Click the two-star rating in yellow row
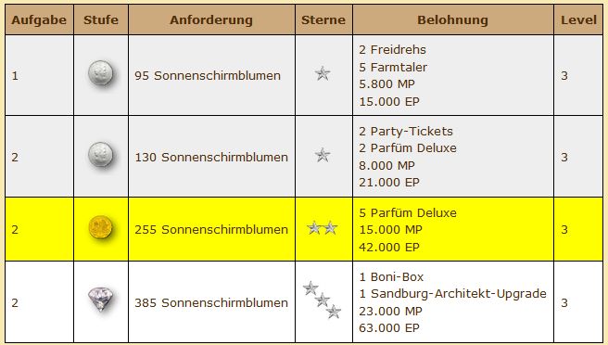Image resolution: width=608 pixels, height=345 pixels. click(x=323, y=228)
